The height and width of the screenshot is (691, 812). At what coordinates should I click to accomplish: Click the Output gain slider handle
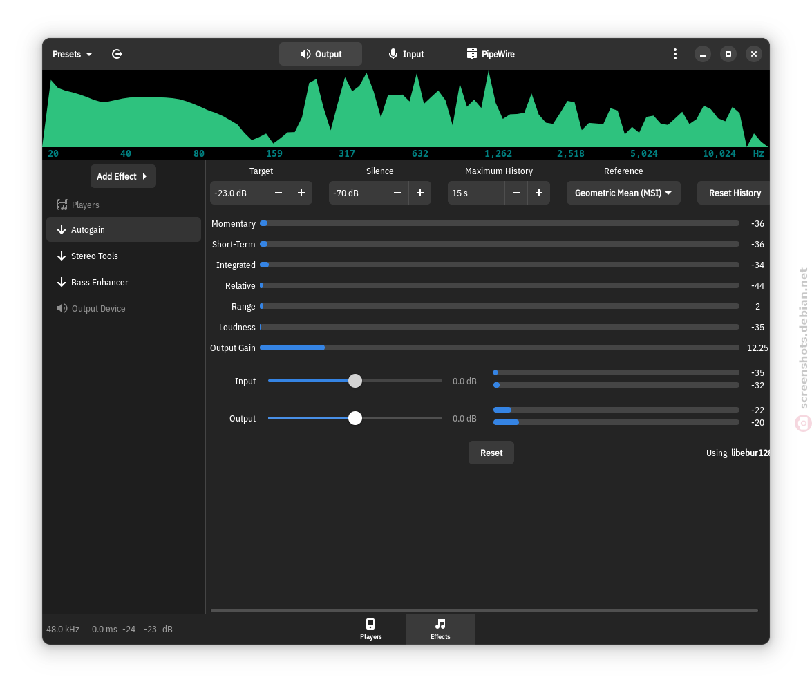pos(355,418)
